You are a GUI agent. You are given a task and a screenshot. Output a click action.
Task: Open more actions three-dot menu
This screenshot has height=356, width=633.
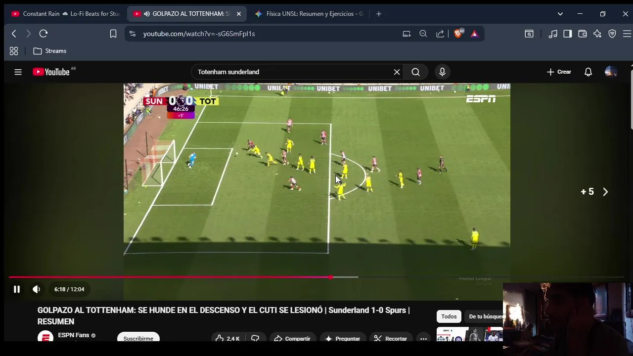coord(423,339)
